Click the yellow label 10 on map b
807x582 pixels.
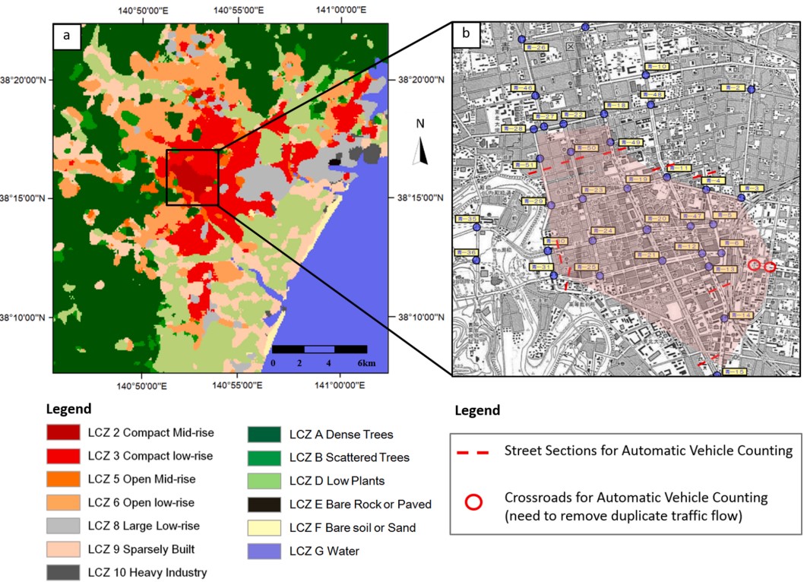(x=657, y=67)
